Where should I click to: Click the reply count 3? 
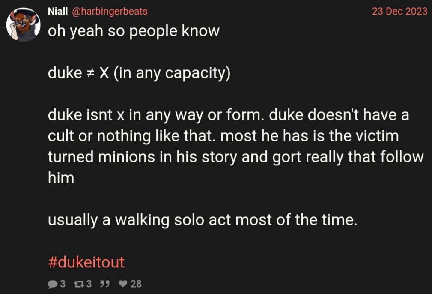tap(63, 284)
